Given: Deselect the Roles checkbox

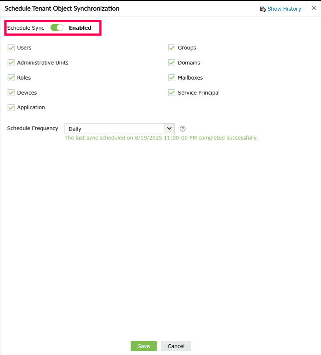Looking at the screenshot, I should point(11,78).
